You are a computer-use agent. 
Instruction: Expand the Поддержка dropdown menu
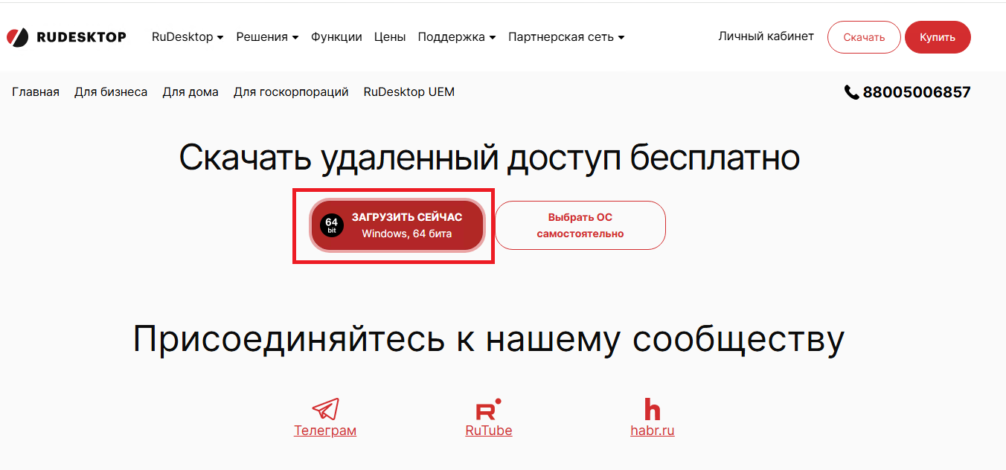(456, 37)
